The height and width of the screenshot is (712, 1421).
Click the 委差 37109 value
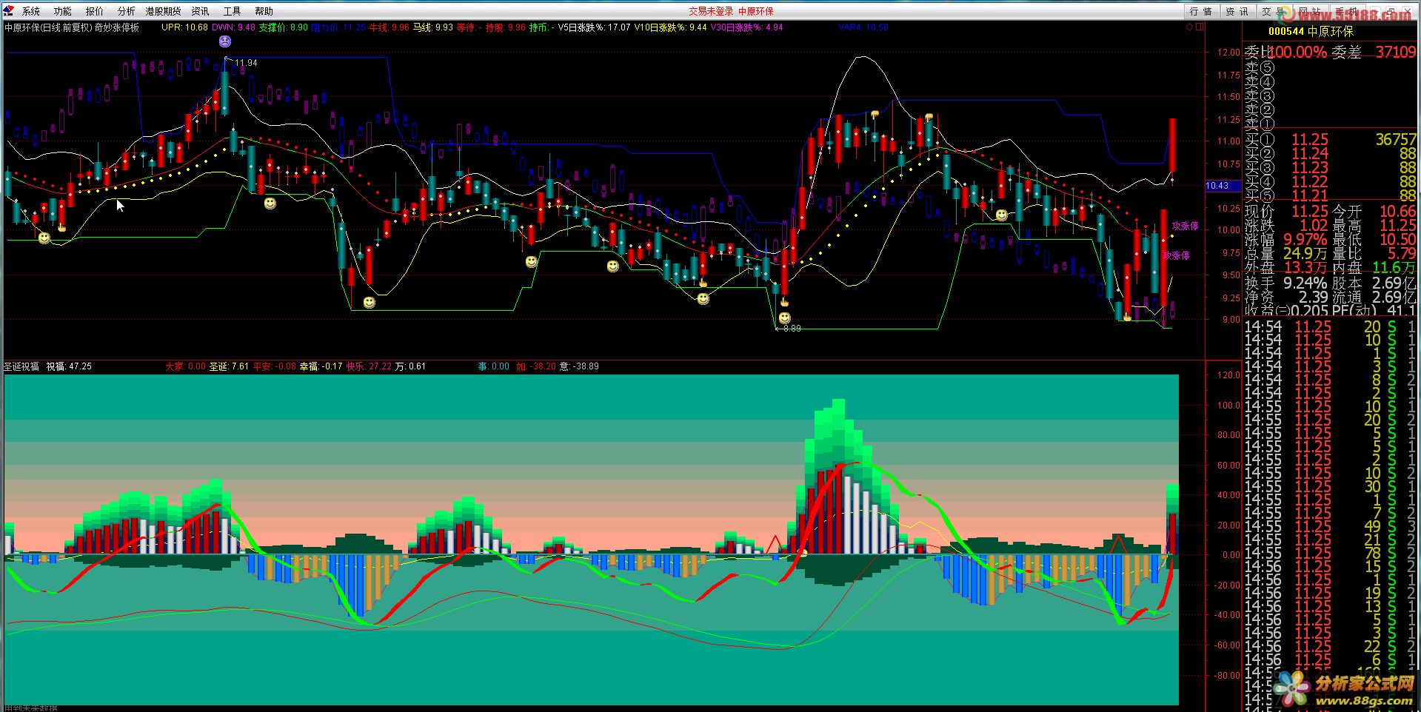1396,53
